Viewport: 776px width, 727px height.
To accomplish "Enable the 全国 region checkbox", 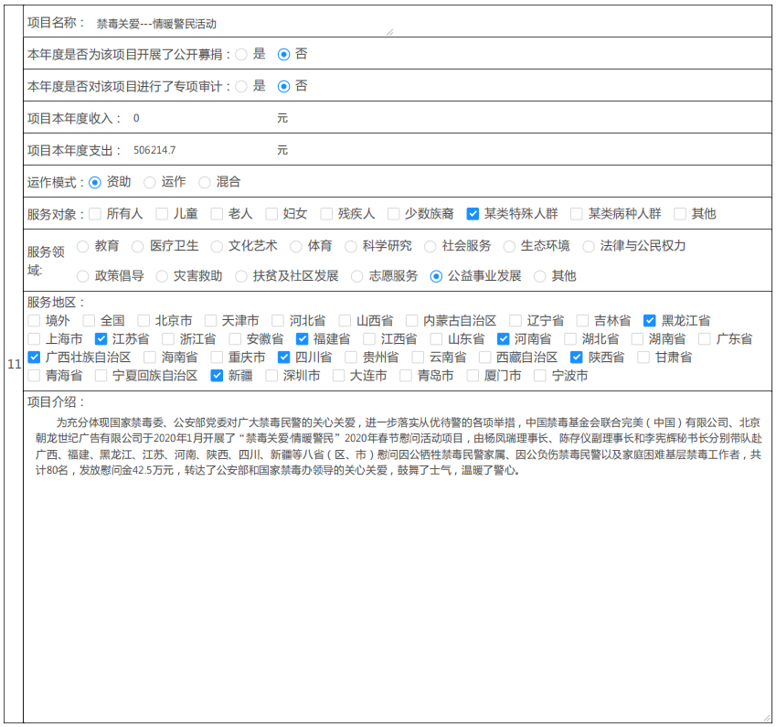I will [89, 321].
